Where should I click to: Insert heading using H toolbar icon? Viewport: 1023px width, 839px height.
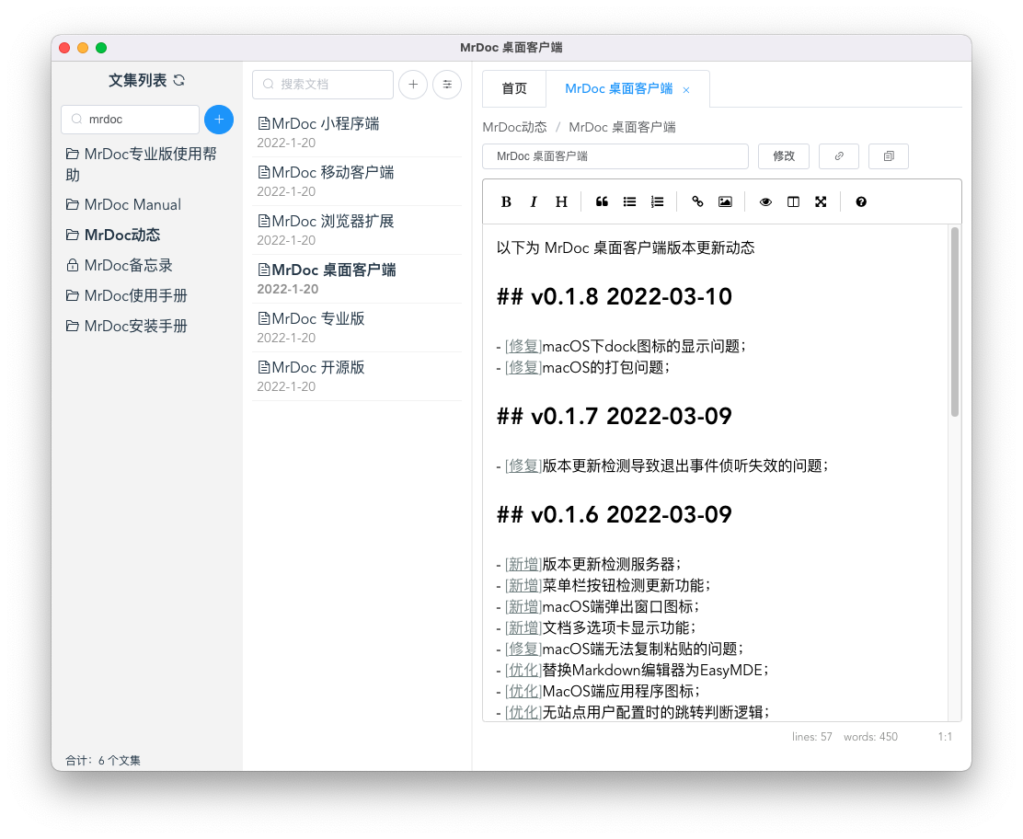pyautogui.click(x=561, y=201)
